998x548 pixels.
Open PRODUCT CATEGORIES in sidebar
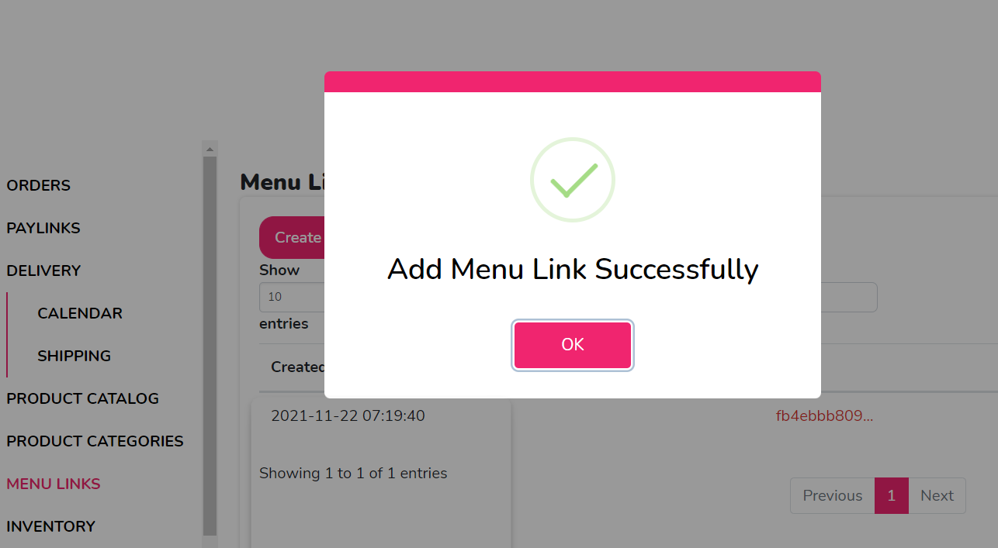coord(95,441)
